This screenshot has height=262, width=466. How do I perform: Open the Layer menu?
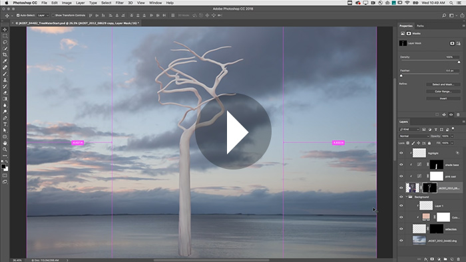point(81,3)
